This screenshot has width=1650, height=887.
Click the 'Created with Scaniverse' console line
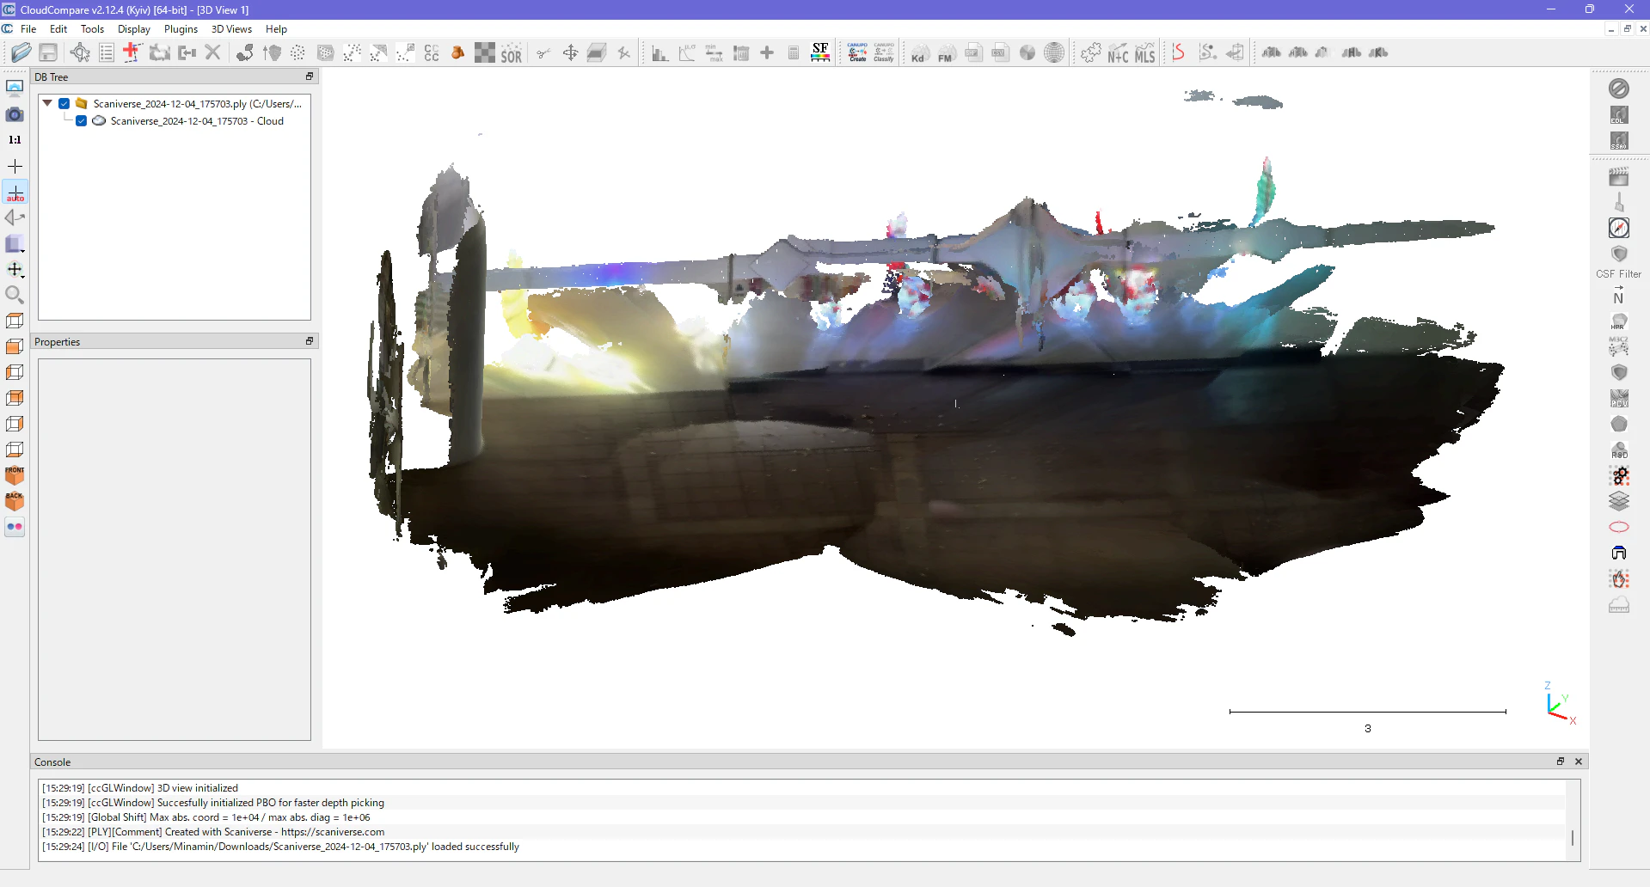[x=213, y=832]
